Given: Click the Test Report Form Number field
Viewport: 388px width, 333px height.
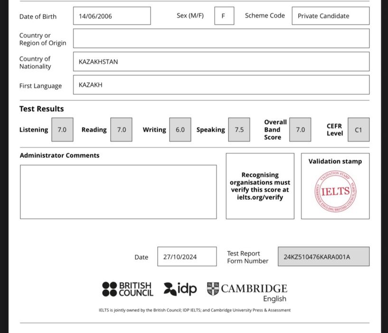Looking at the screenshot, I should pyautogui.click(x=323, y=257).
